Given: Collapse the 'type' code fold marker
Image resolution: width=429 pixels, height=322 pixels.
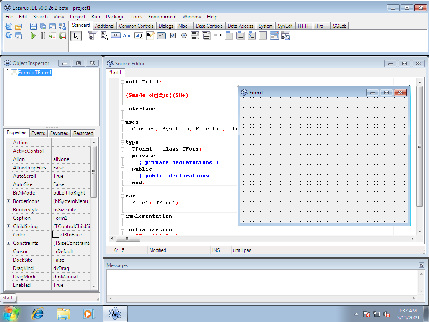Looking at the screenshot, I should tap(123, 143).
